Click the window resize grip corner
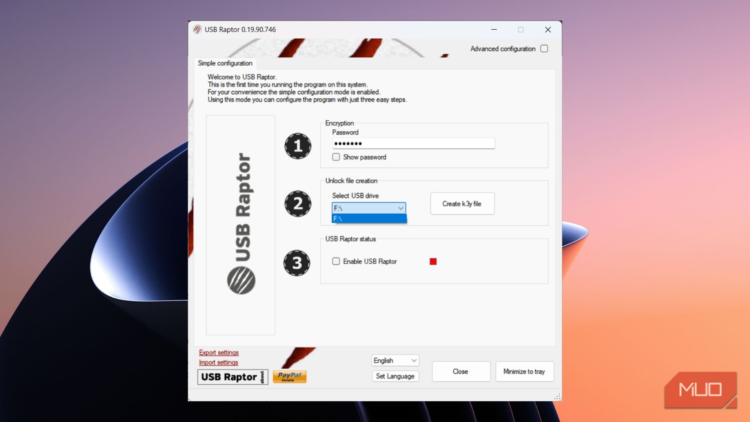750x422 pixels. click(557, 397)
